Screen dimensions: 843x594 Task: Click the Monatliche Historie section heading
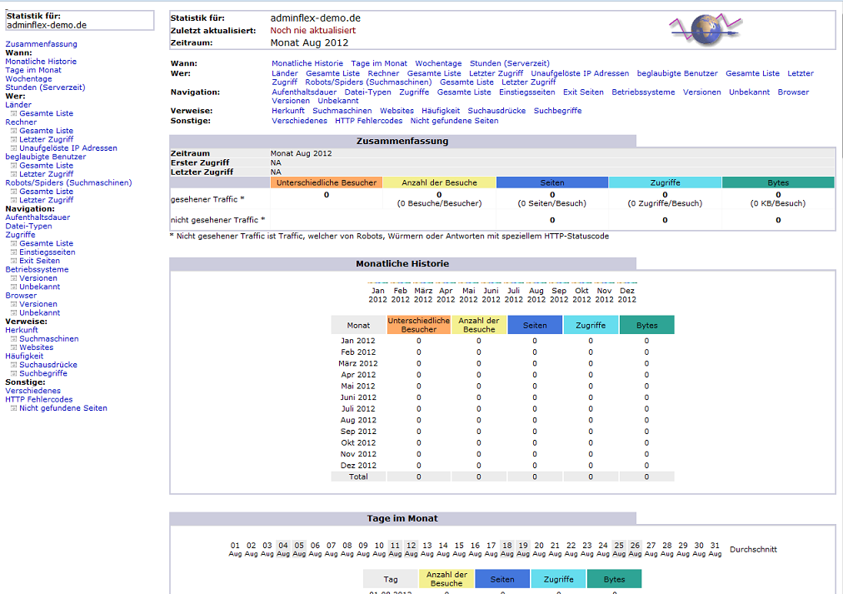pos(402,264)
